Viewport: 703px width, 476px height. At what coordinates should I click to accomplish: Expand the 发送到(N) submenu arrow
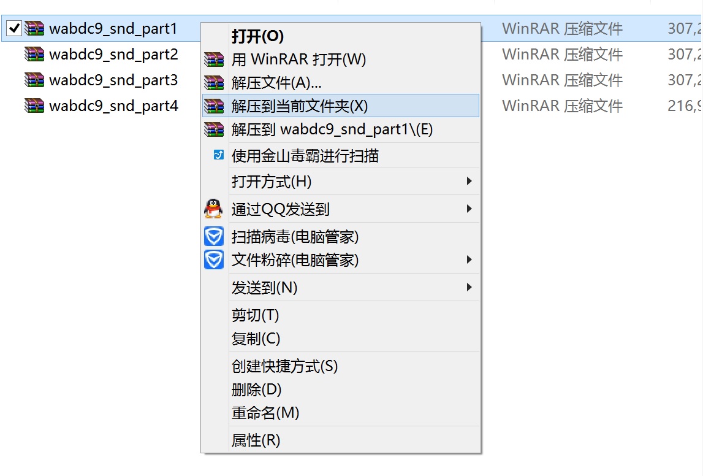pyautogui.click(x=469, y=287)
